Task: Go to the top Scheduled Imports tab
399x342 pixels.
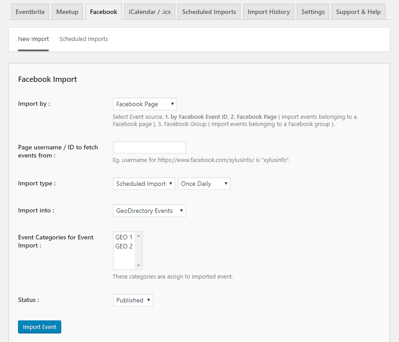Action: pos(209,12)
